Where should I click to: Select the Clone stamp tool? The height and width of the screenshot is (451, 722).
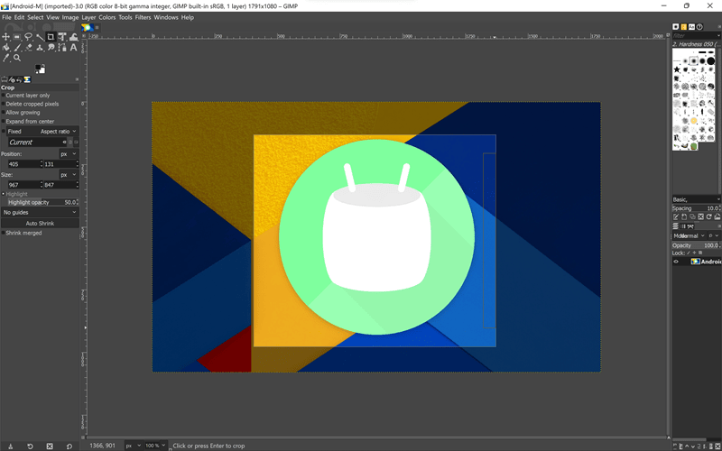(x=40, y=48)
